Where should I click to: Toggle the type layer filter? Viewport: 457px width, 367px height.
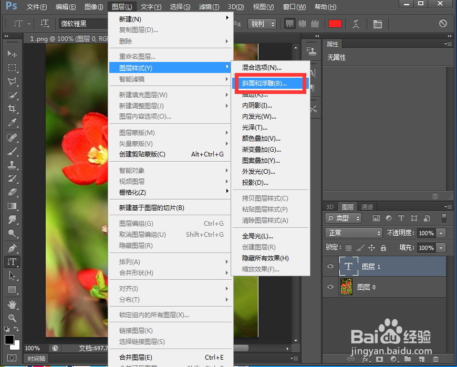coord(401,218)
